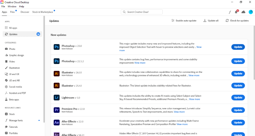Enable auto-update option
The height and width of the screenshot is (136, 255).
(x=184, y=21)
